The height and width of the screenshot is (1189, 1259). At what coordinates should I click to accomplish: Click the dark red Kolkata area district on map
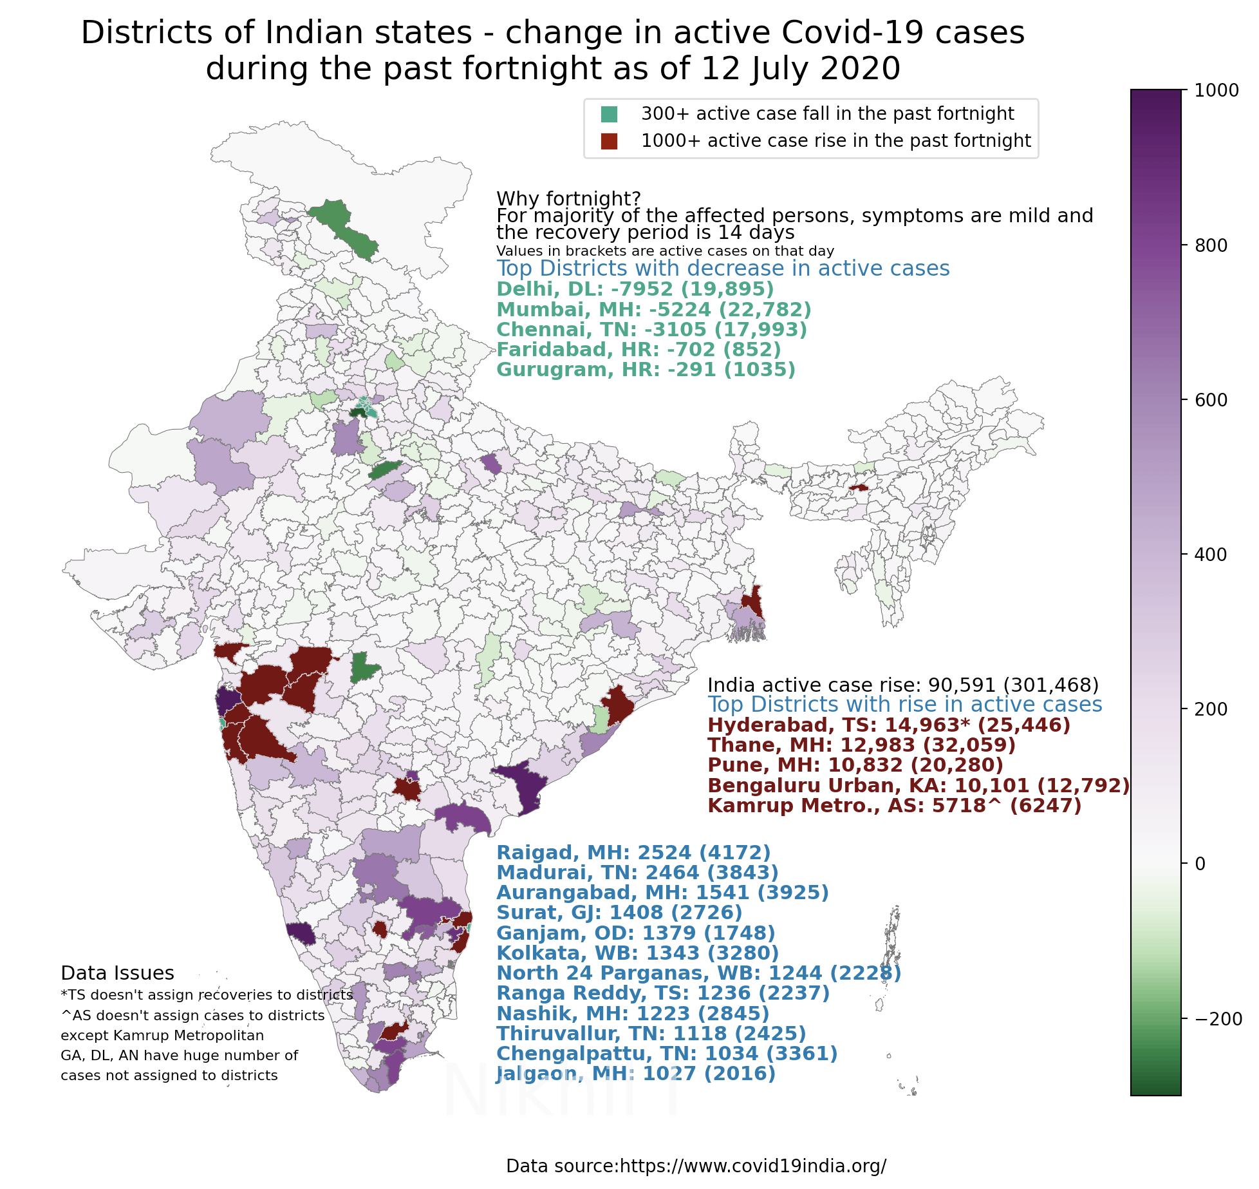click(754, 602)
